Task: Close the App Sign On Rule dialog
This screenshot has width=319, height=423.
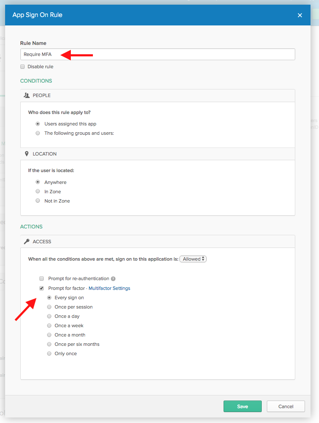Action: (300, 15)
